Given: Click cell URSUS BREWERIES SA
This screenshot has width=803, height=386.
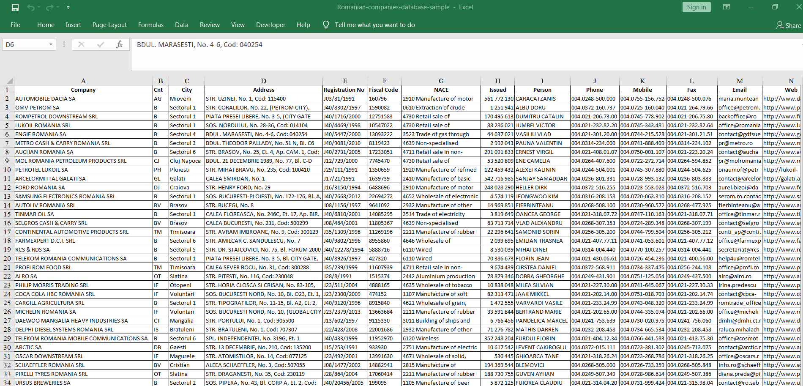Looking at the screenshot, I should click(x=83, y=383).
